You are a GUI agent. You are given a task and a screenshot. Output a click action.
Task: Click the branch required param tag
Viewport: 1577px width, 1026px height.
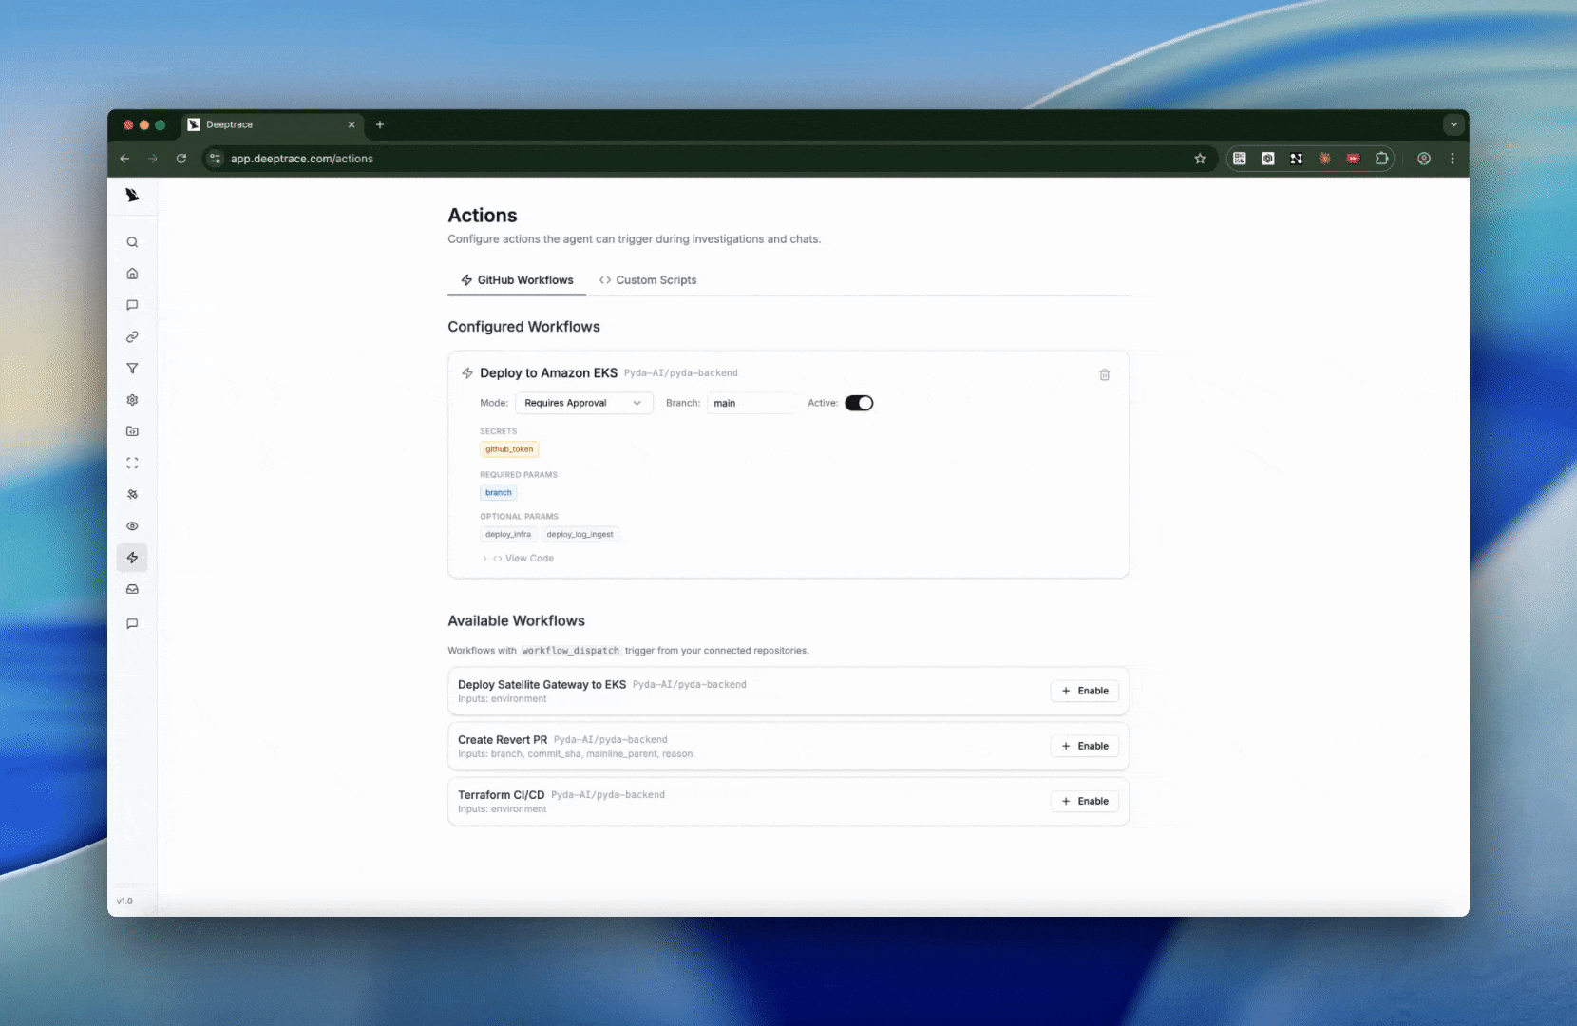pyautogui.click(x=499, y=492)
